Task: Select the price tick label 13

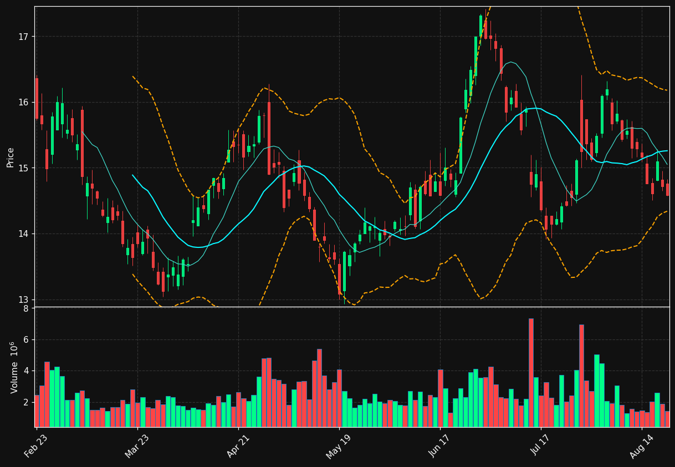Action: tap(24, 300)
